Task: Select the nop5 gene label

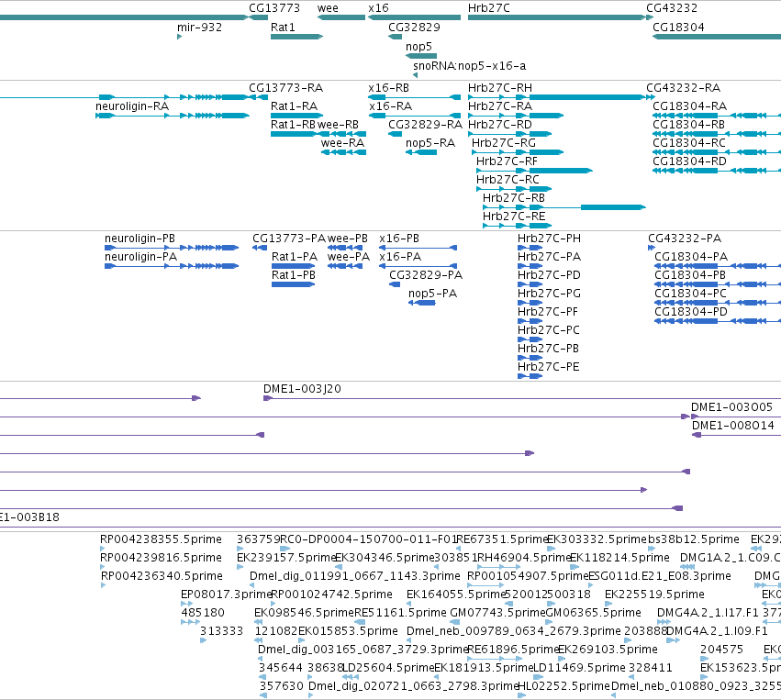Action: 418,46
